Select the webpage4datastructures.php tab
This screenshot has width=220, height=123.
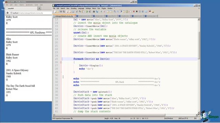pos(64,16)
